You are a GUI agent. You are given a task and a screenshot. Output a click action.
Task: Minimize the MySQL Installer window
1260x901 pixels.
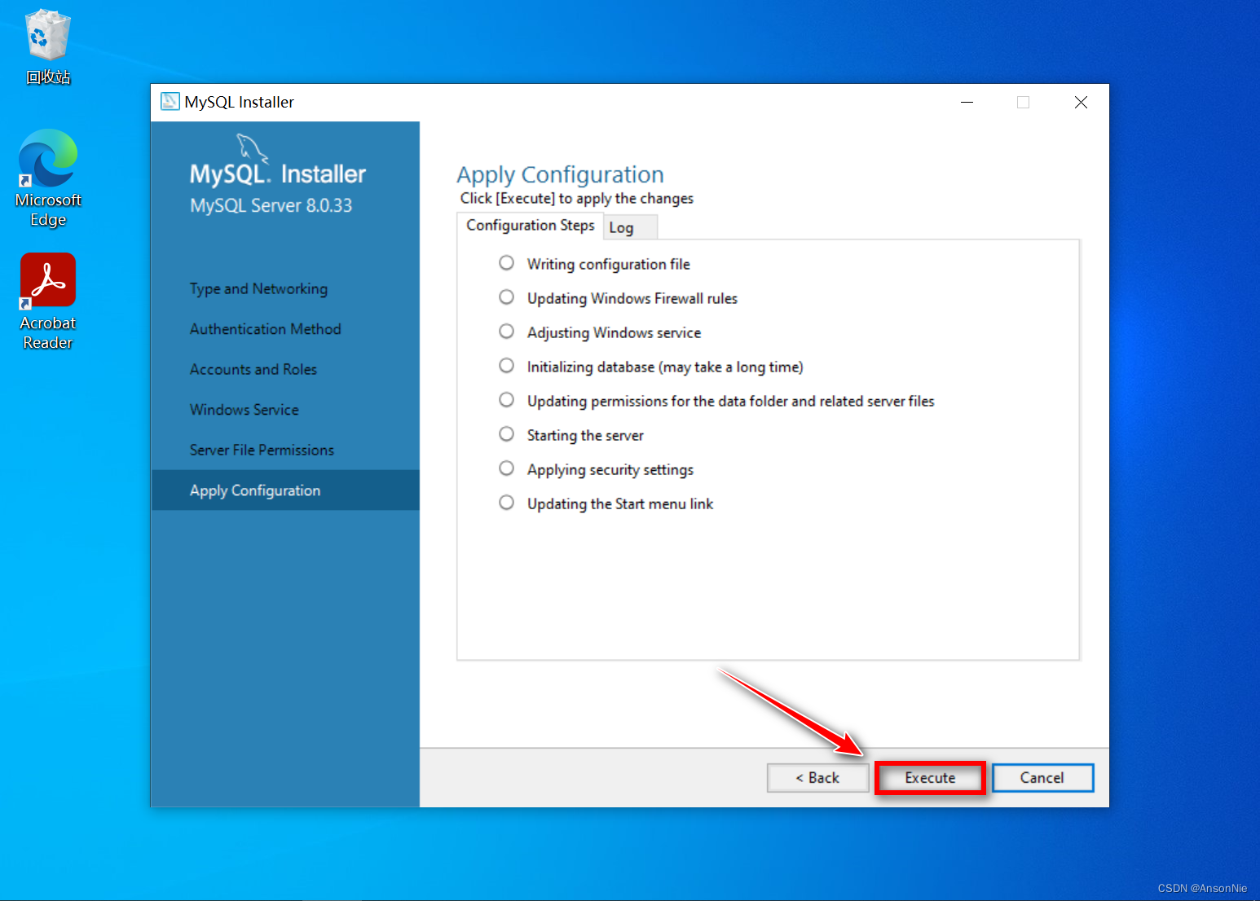tap(967, 103)
